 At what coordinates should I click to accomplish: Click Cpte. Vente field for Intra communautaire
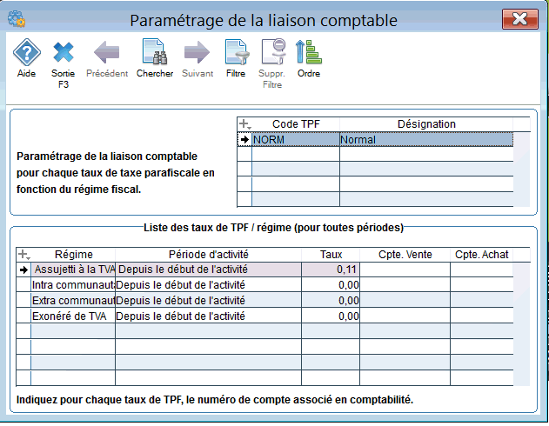[x=405, y=285]
